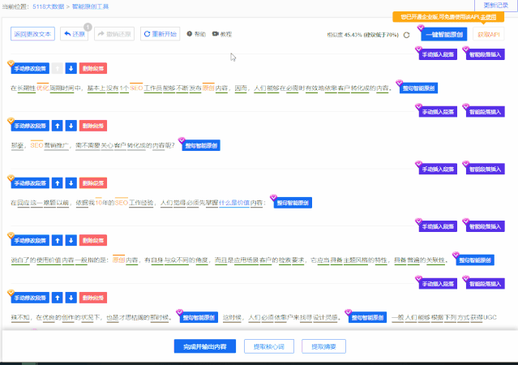Follow the 去使用 link in orange notice
This screenshot has width=518, height=365.
pyautogui.click(x=488, y=17)
